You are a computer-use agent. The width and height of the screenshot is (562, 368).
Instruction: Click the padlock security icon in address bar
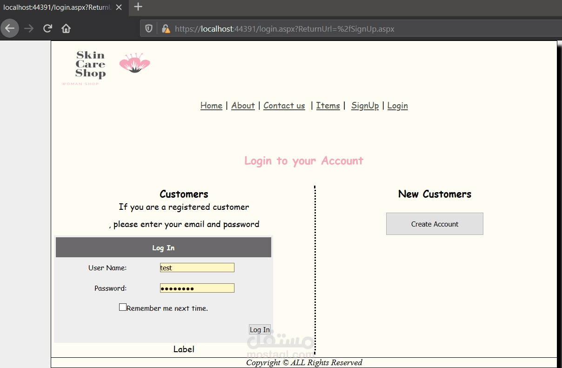pos(166,28)
